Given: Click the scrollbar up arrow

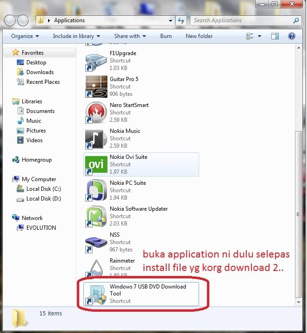Looking at the screenshot, I should (x=299, y=48).
